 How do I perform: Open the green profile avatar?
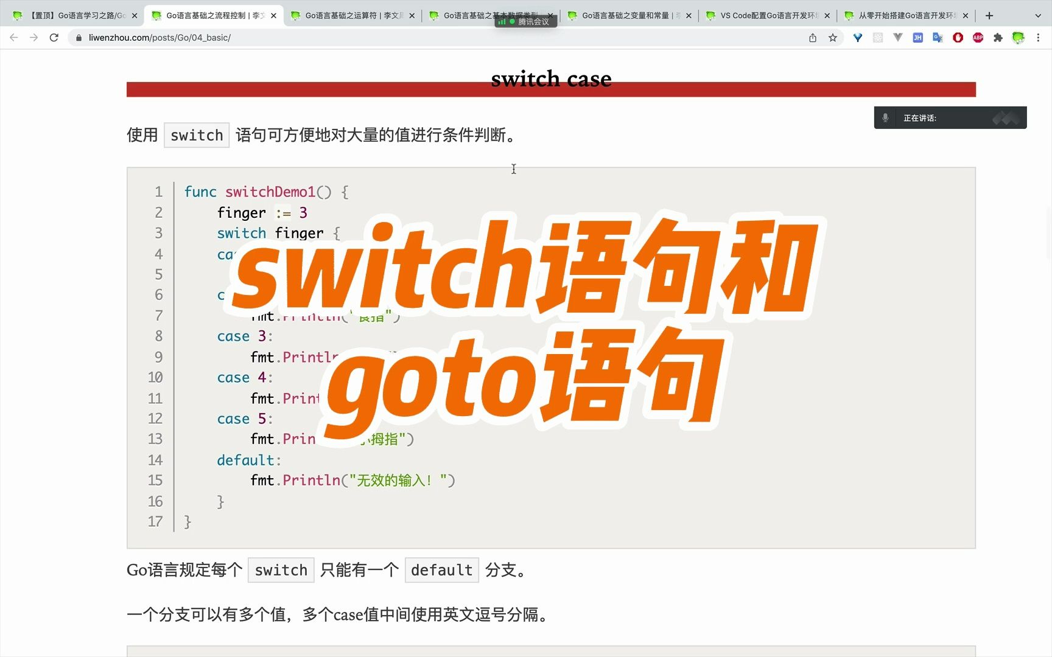pos(1019,38)
